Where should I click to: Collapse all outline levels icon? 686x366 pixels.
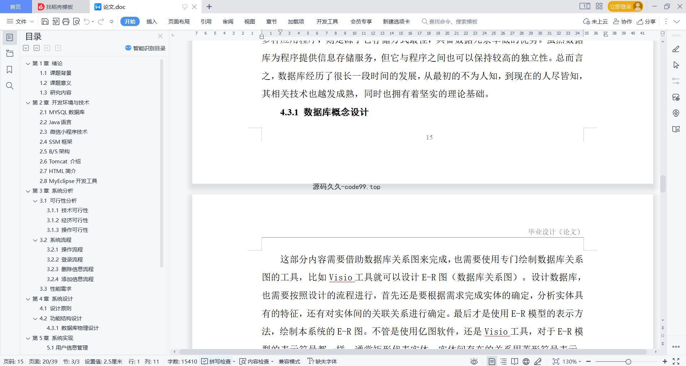(36, 48)
